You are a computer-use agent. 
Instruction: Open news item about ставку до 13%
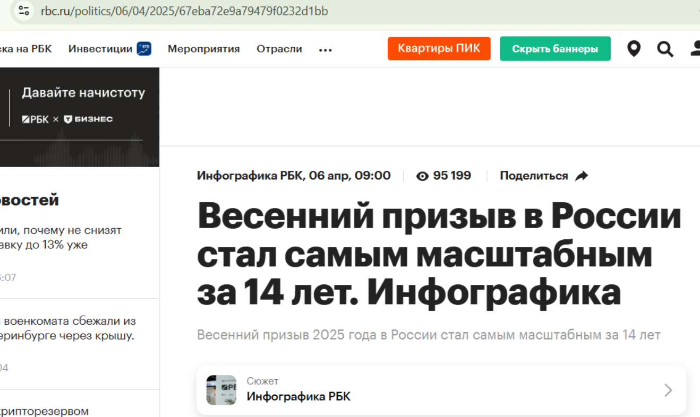click(x=61, y=238)
